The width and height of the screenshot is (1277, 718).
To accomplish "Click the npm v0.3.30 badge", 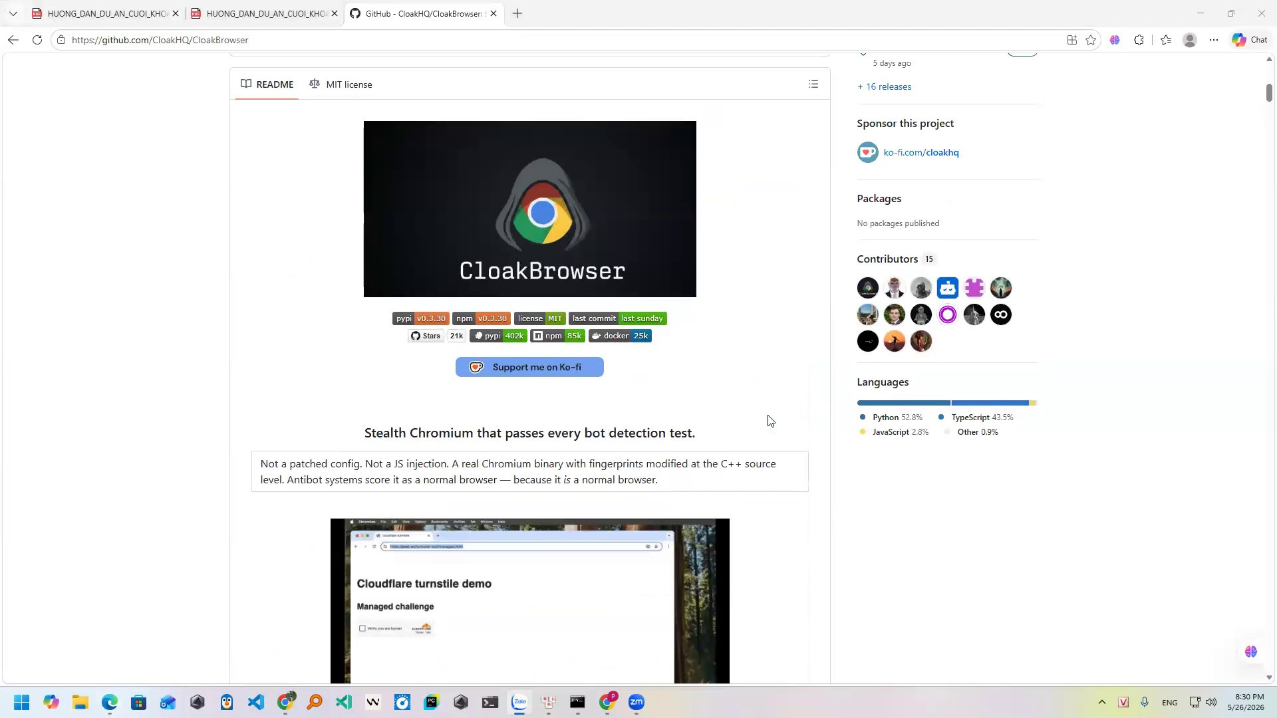I will point(482,318).
